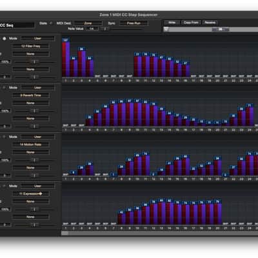Image resolution: width=258 pixels, height=258 pixels.
Task: Toggle the State indicator beside MIDI Dest
Action: 51,23
